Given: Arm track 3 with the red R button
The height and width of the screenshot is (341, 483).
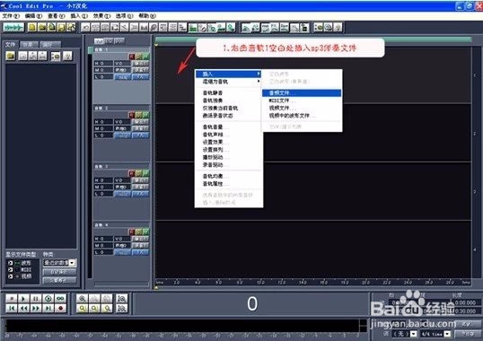Looking at the screenshot, I should 132,173.
